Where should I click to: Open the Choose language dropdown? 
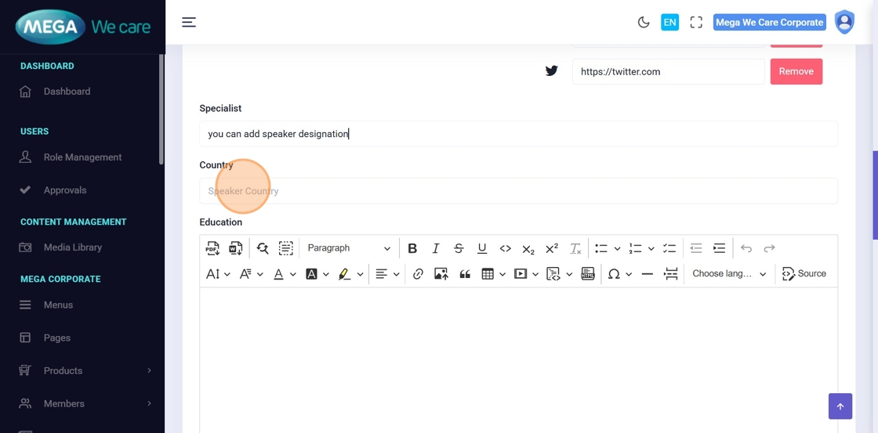click(728, 274)
